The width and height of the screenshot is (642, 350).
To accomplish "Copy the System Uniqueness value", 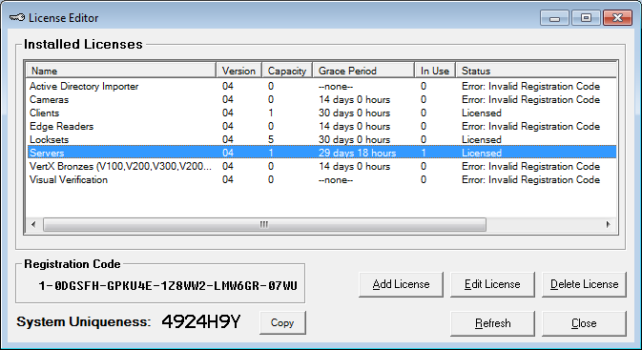I will pyautogui.click(x=282, y=322).
